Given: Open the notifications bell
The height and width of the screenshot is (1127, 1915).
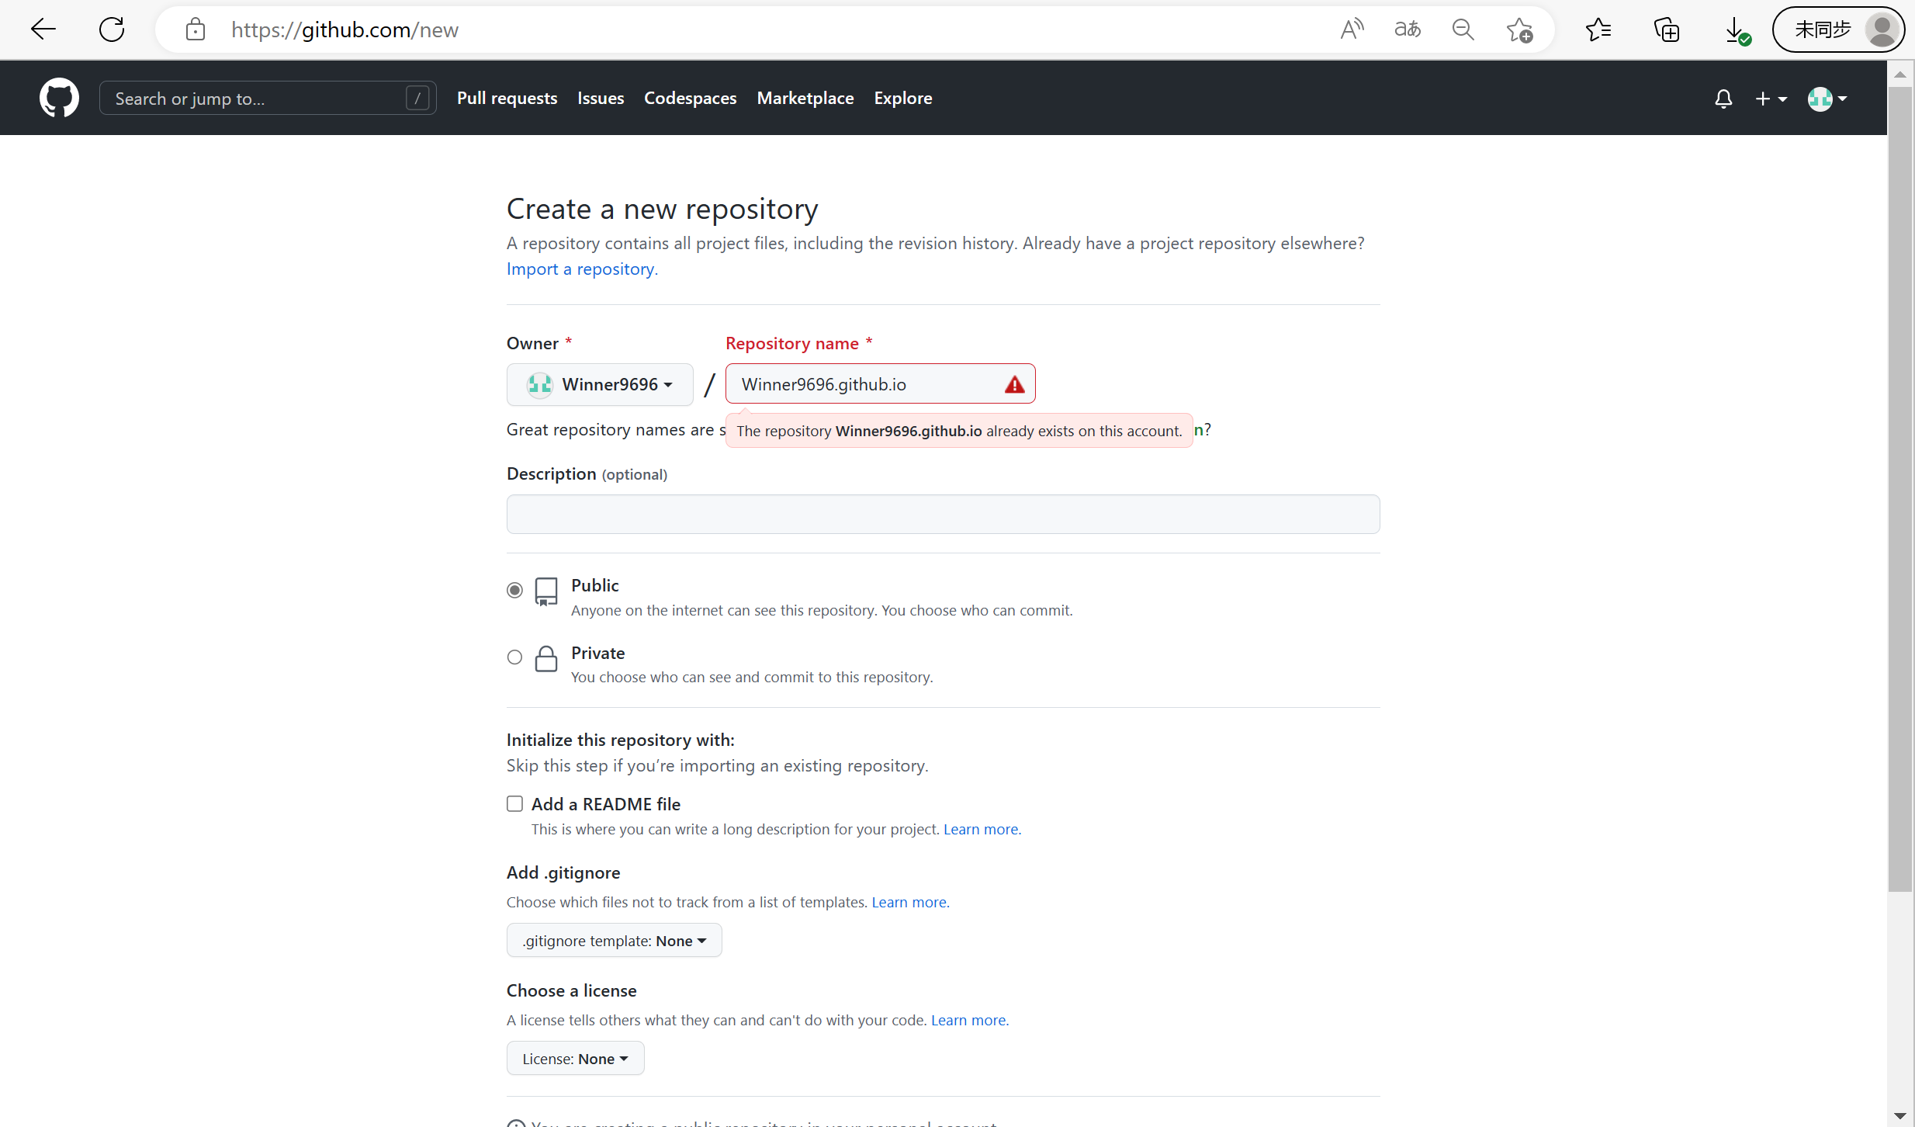Looking at the screenshot, I should pyautogui.click(x=1723, y=99).
